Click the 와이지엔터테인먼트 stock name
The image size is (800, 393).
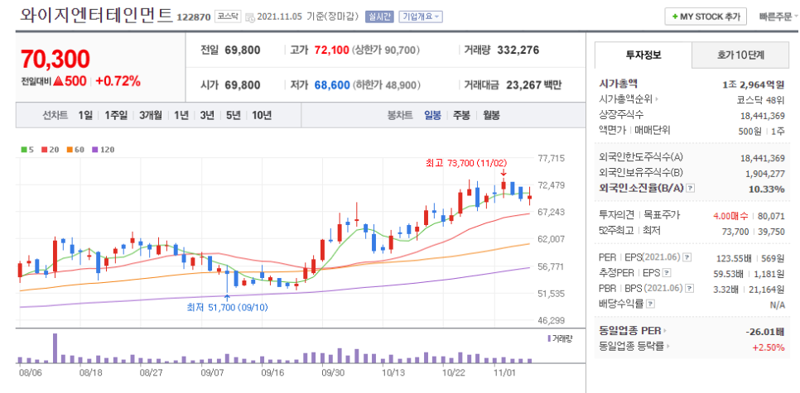point(96,14)
